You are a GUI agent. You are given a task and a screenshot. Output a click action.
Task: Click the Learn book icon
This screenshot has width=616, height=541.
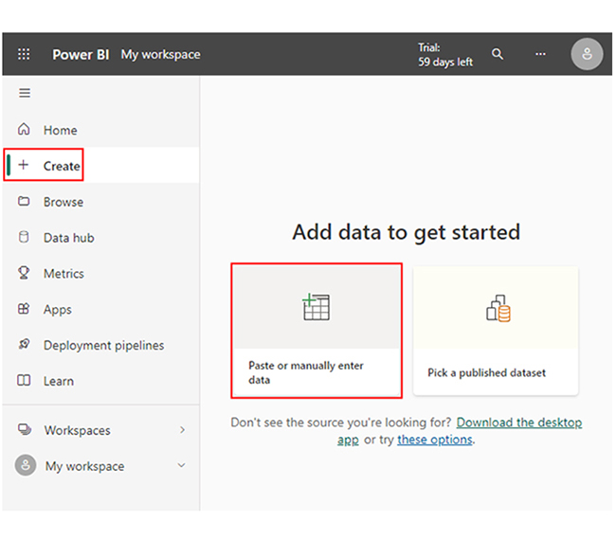pyautogui.click(x=24, y=380)
